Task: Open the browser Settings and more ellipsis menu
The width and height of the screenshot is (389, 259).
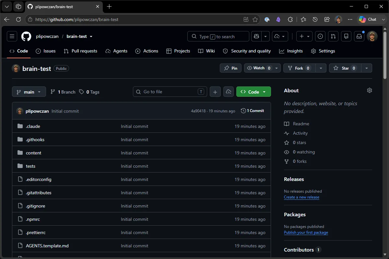Action: point(350,19)
